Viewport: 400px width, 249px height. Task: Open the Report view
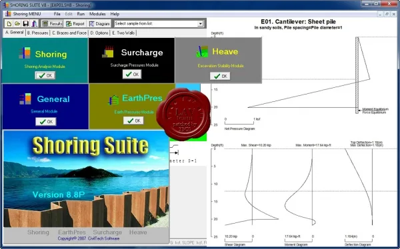coord(75,24)
